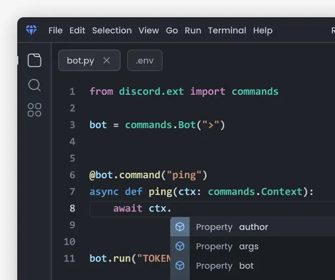Click empty line 5 number in gutter
The image size is (335, 280).
click(x=72, y=158)
